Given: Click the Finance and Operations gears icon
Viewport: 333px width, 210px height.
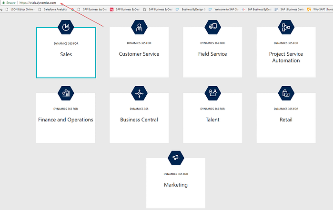Looking at the screenshot, I should 66,93.
